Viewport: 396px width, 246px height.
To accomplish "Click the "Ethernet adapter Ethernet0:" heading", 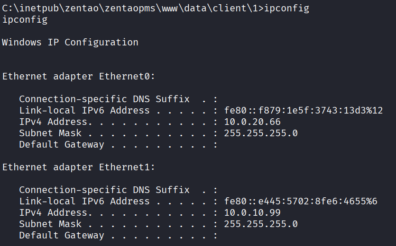I will tap(79, 76).
